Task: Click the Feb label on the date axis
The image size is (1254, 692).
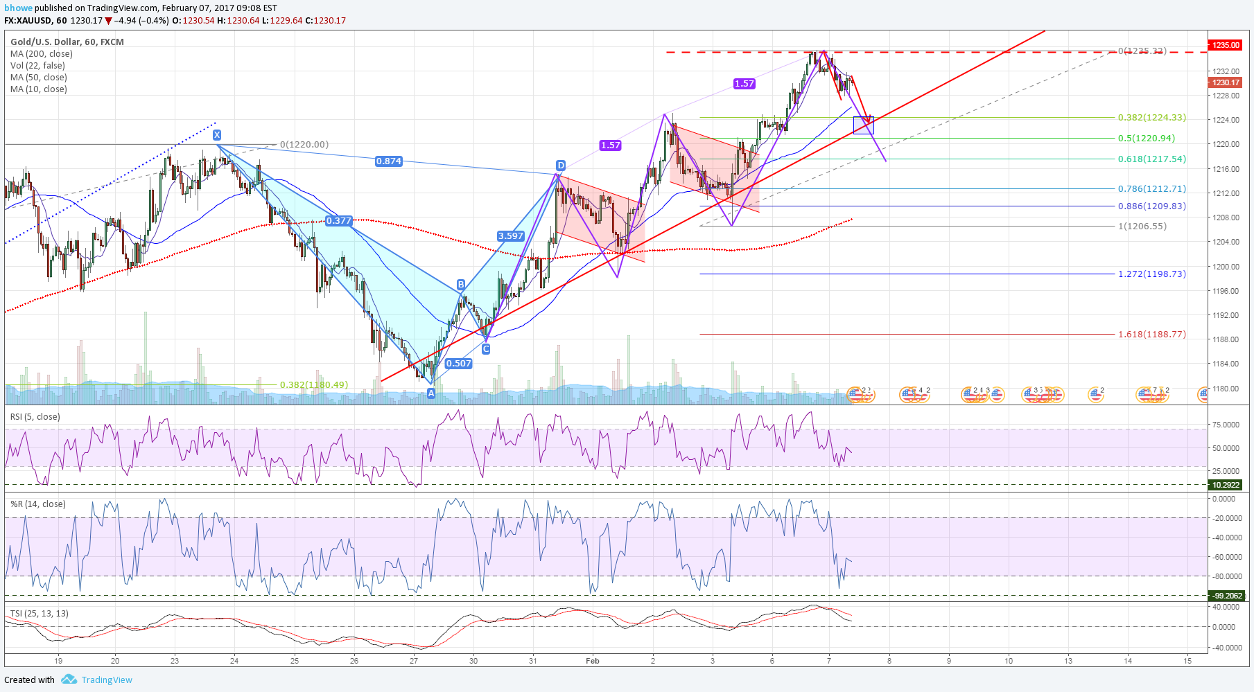Action: (x=593, y=661)
